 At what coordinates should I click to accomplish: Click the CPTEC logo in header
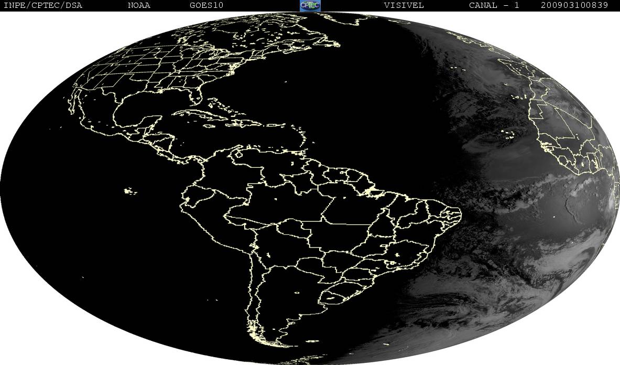(x=310, y=5)
